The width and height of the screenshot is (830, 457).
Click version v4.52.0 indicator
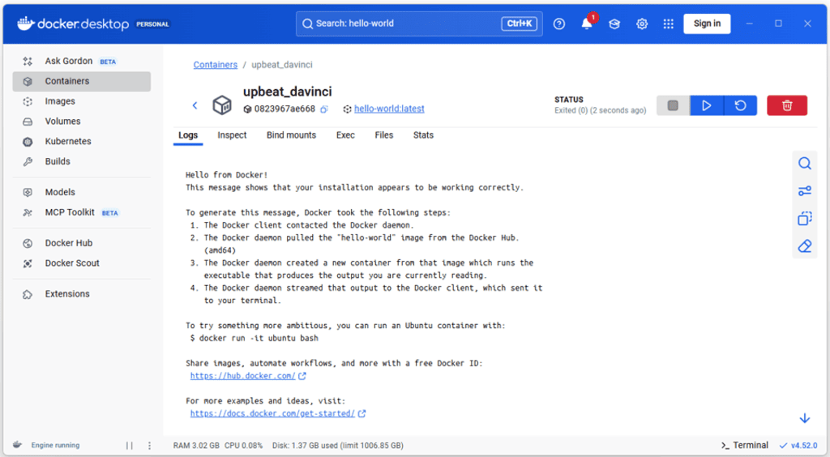point(798,446)
